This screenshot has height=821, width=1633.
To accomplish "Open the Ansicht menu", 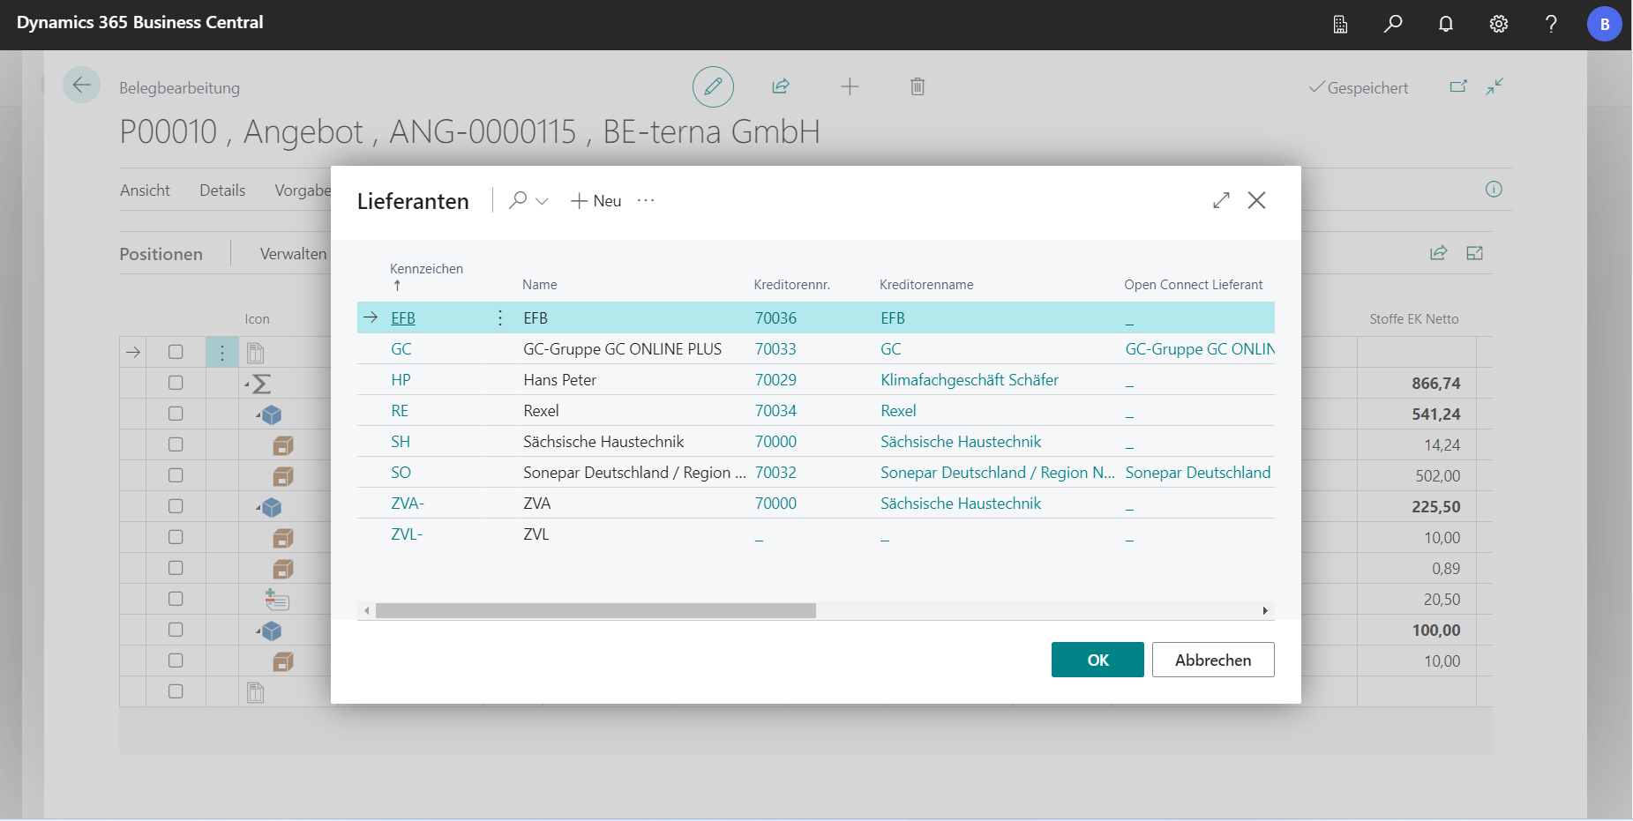I will [x=145, y=190].
